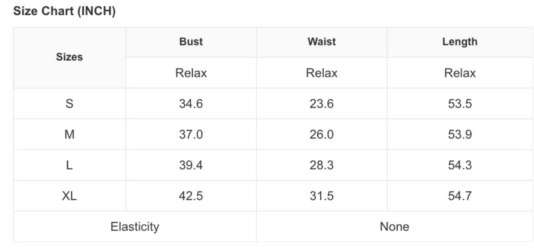Click the 53.5 length value

(460, 104)
